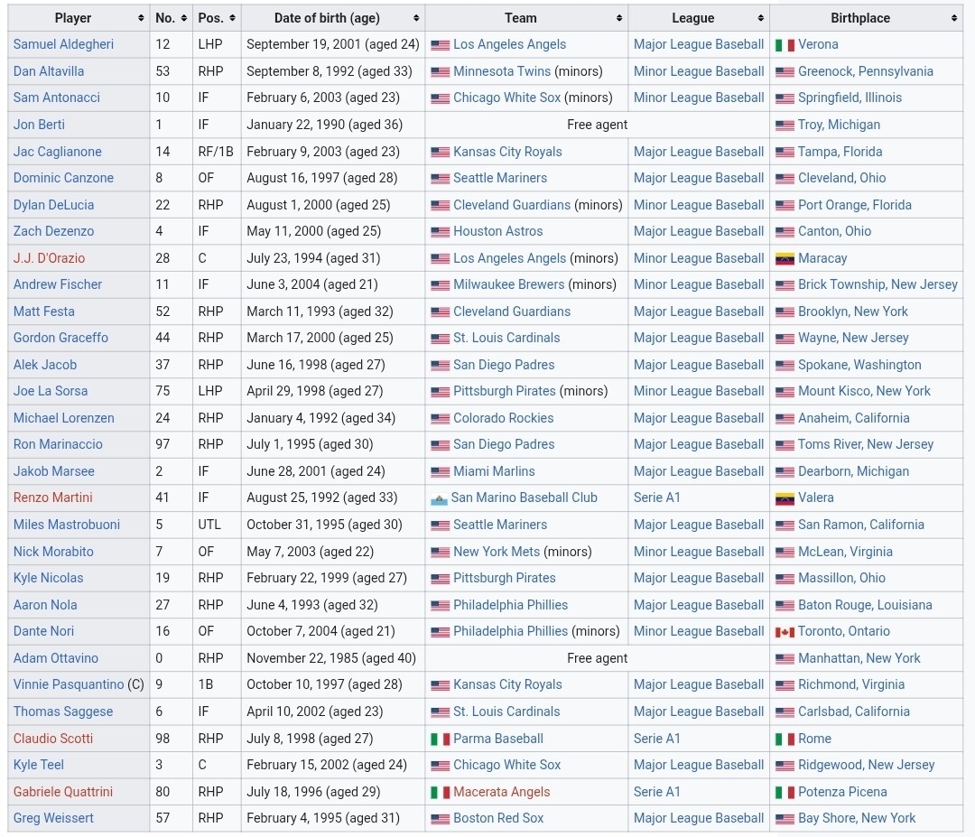Sort by Pos. column arrows
This screenshot has width=975, height=837.
click(x=232, y=18)
